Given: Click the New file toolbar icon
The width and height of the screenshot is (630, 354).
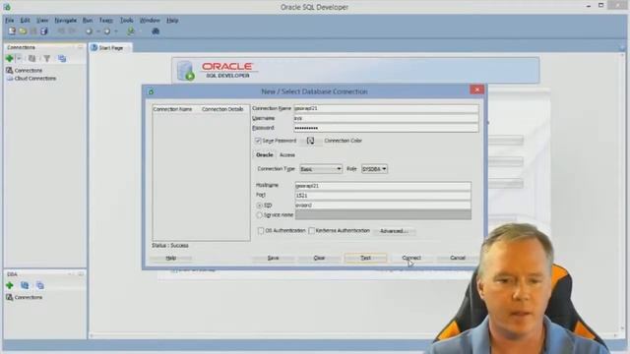Looking at the screenshot, I should [12, 30].
